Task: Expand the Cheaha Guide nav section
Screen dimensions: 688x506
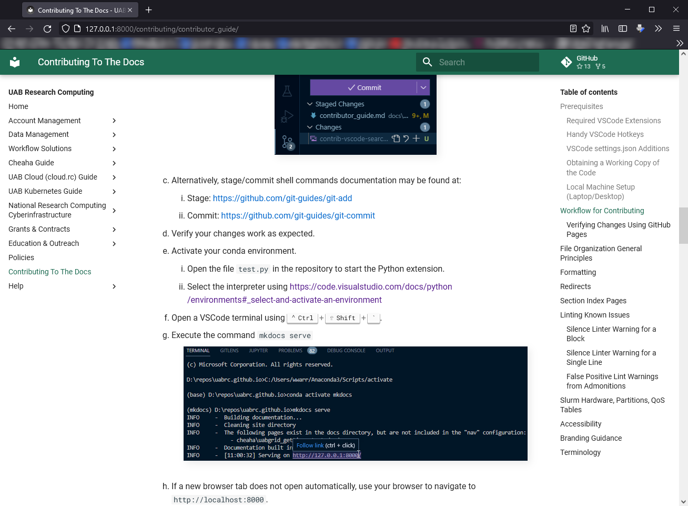Action: pyautogui.click(x=114, y=163)
